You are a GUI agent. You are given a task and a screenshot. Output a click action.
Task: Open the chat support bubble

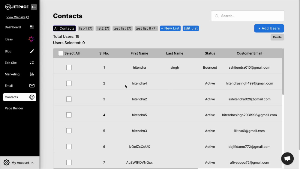click(287, 159)
